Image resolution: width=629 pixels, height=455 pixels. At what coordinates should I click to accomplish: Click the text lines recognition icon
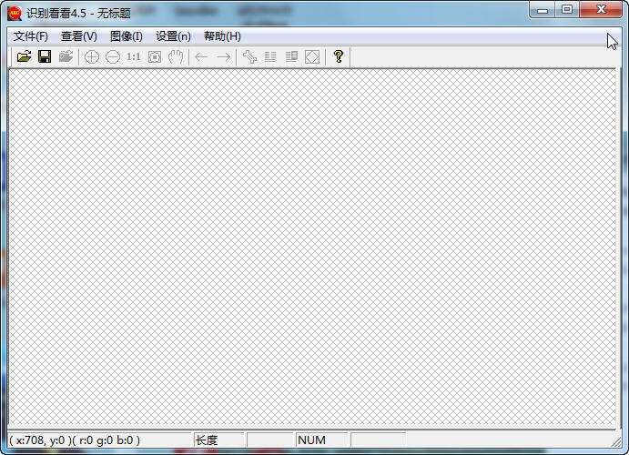(270, 57)
